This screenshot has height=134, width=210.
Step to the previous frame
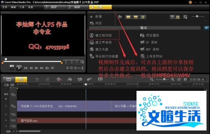point(31,68)
